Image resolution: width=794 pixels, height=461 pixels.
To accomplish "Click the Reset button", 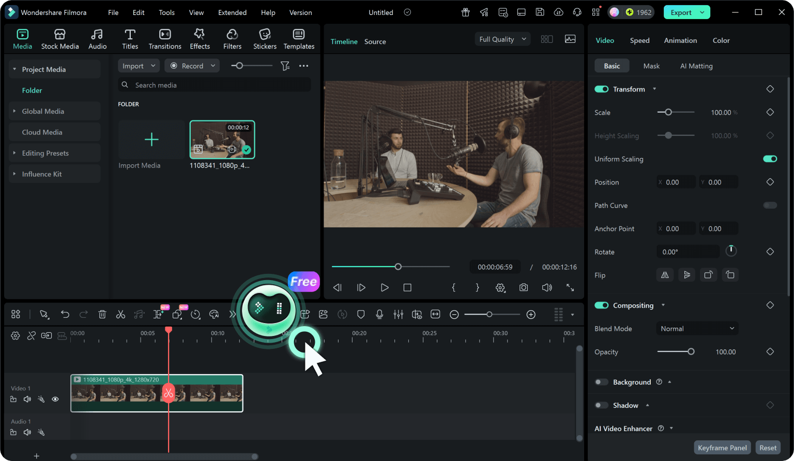I will [x=768, y=448].
